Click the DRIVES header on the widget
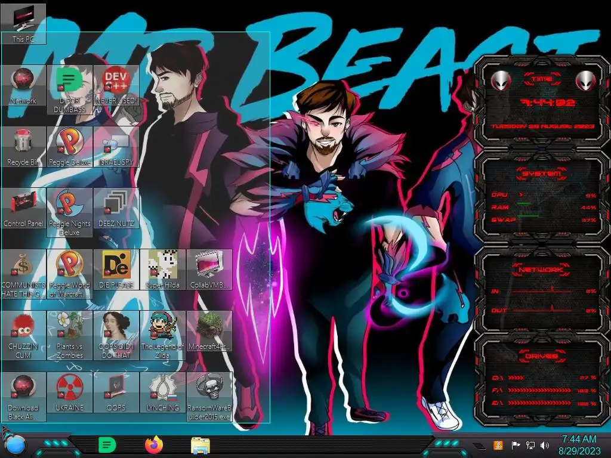Screen dimensions: 611x458 [x=541, y=356]
